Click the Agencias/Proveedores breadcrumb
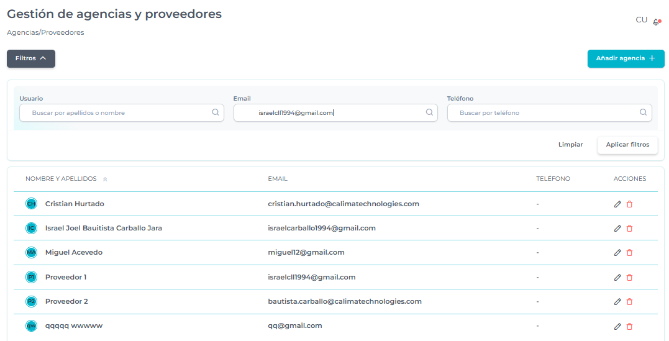 45,32
